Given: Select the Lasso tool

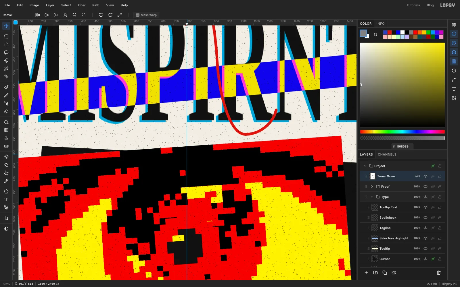Looking at the screenshot, I should pyautogui.click(x=6, y=53).
